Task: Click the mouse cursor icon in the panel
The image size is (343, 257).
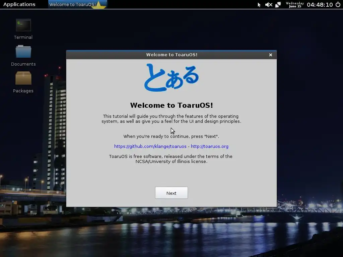Action: (x=259, y=5)
